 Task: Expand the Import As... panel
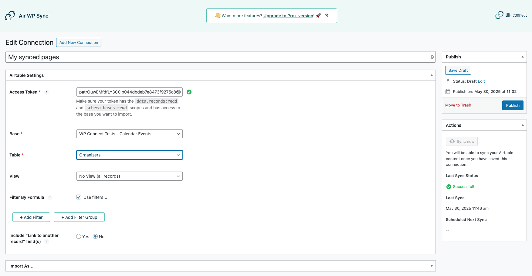tap(432, 266)
